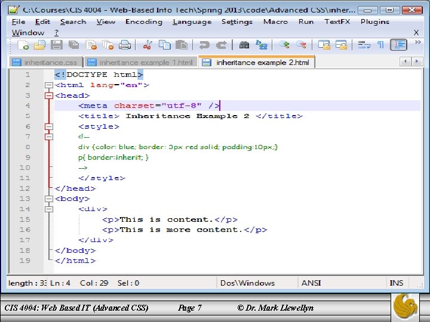
Task: Open the Encoding menu
Action: [144, 21]
